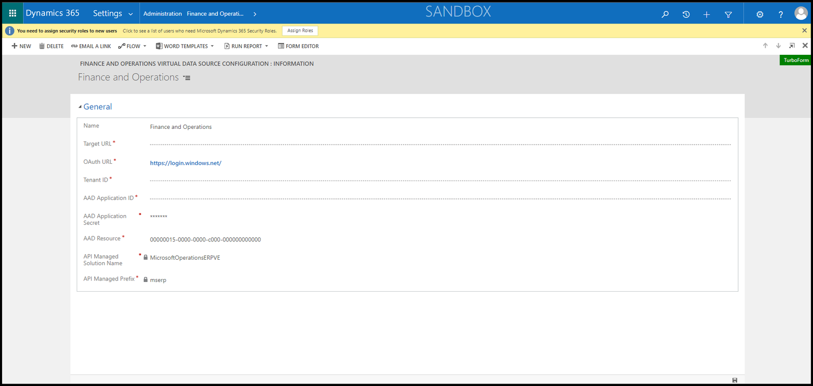
Task: Open the record navigation list icon beside title
Action: 186,78
